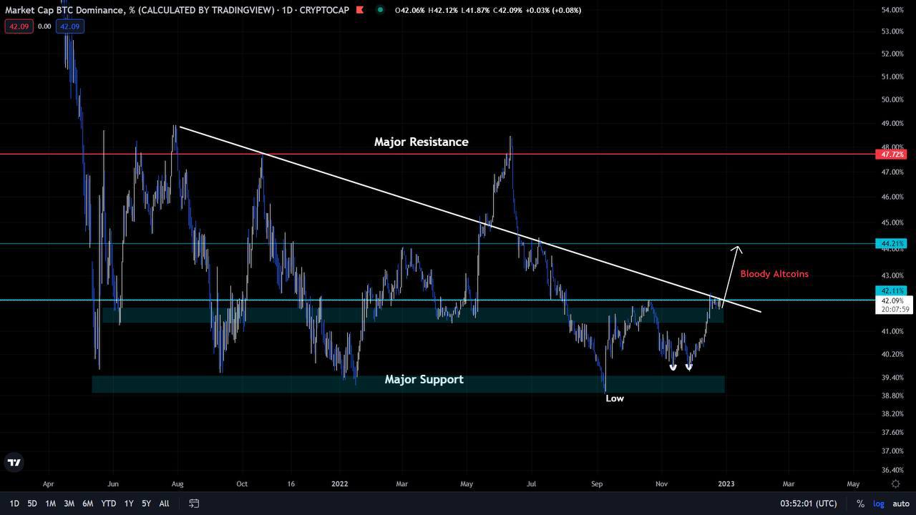Click the TradingView logo
The image size is (916, 515).
coord(14,462)
